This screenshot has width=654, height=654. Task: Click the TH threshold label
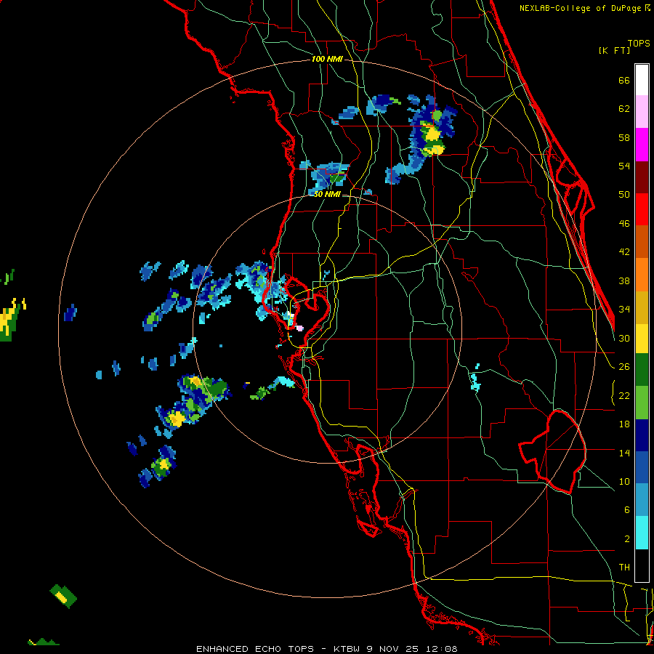[624, 567]
